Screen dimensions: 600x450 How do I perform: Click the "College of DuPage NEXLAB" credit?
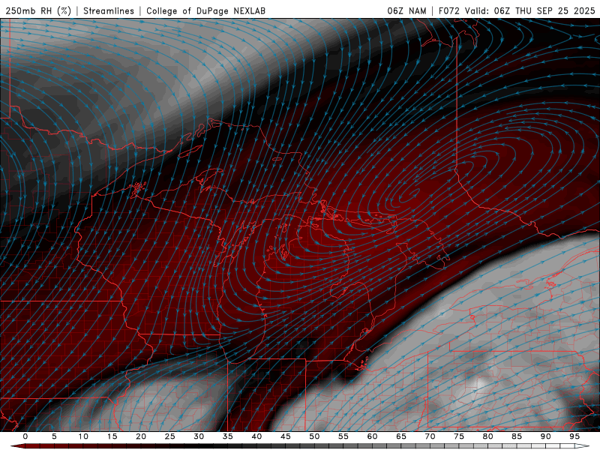pyautogui.click(x=205, y=10)
